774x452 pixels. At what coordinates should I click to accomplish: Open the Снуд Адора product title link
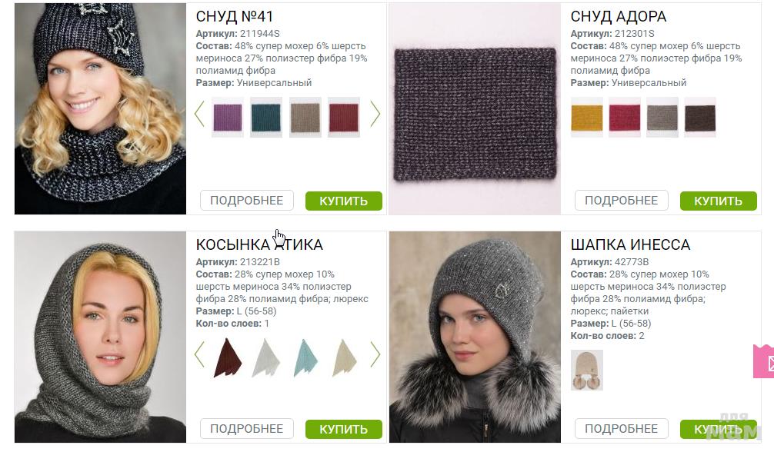pos(618,16)
